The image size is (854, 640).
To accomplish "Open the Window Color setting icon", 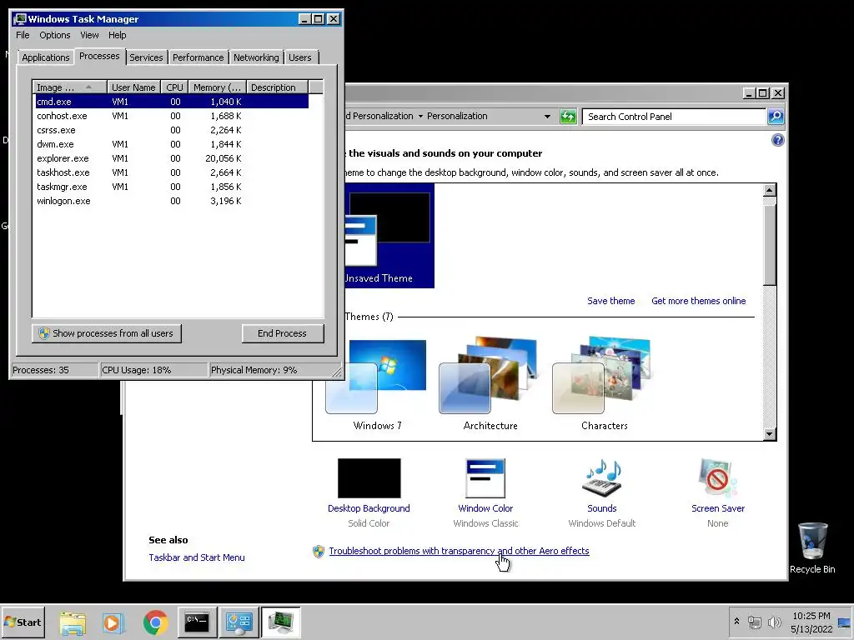I will click(x=485, y=477).
